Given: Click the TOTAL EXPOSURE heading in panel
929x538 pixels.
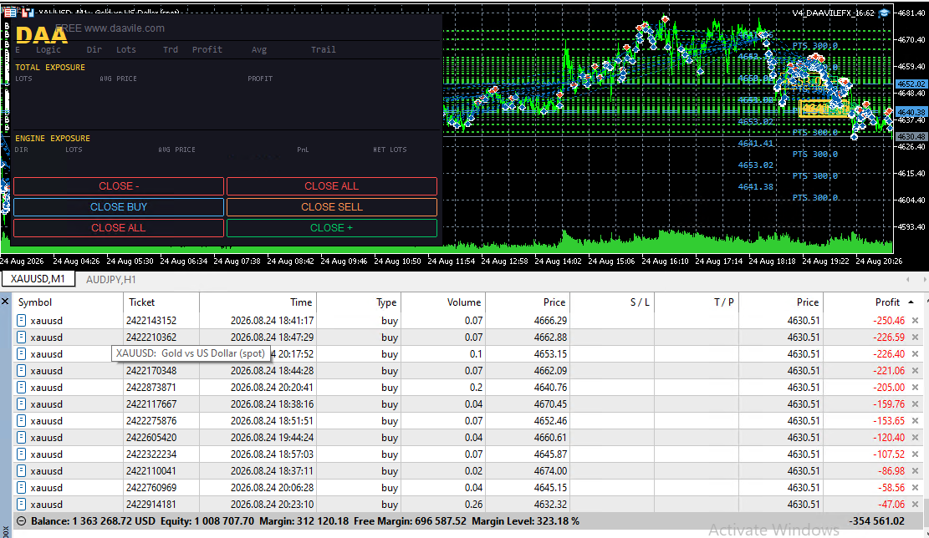Looking at the screenshot, I should 50,68.
